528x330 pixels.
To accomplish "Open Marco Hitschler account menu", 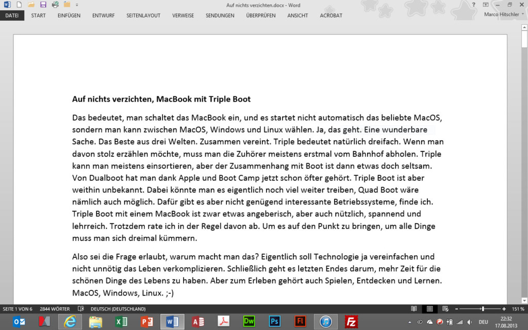I will (x=504, y=14).
